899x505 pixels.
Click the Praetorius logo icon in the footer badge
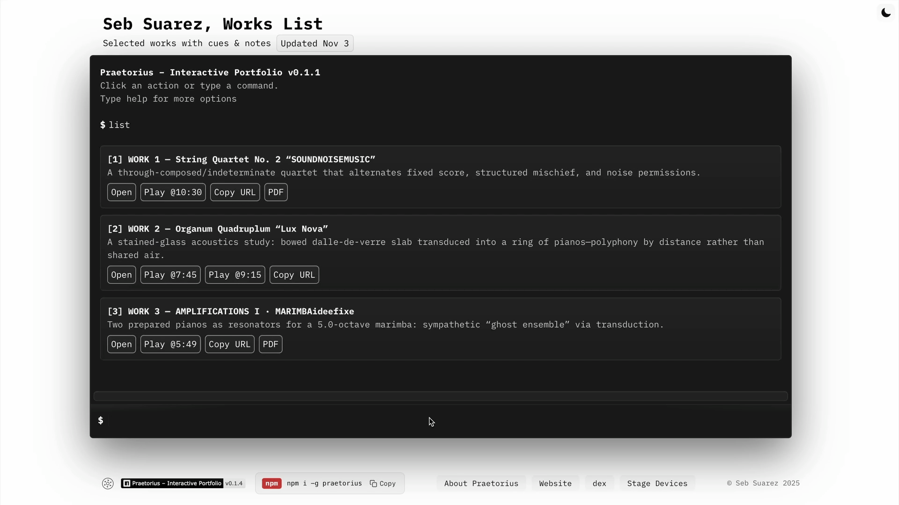point(126,483)
